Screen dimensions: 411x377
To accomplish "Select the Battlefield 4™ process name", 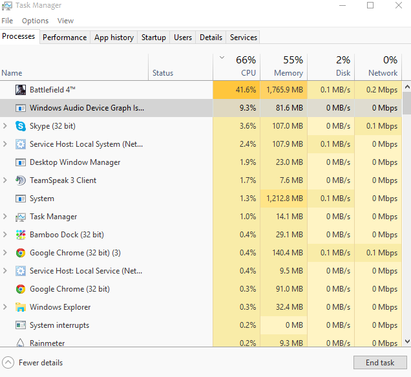I will coord(52,90).
